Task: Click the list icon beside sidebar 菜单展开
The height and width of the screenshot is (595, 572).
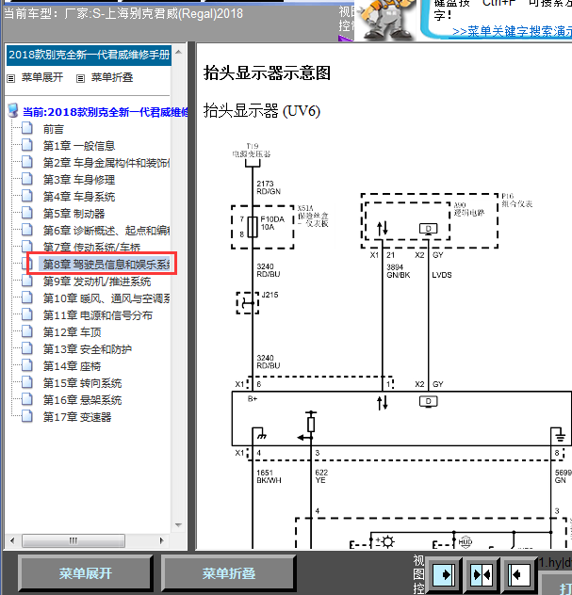Action: [x=11, y=78]
